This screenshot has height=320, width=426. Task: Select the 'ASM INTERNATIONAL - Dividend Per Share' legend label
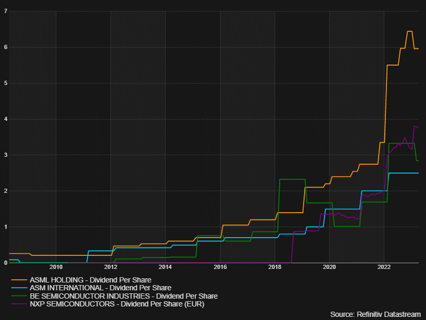101,288
